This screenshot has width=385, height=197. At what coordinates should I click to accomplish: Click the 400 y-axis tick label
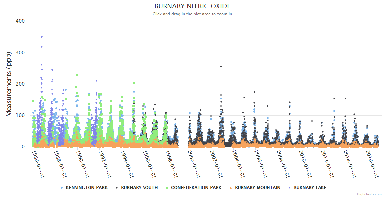coord(20,21)
